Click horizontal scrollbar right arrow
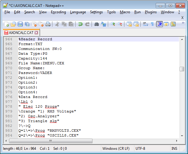188x154 pixels. click(177, 141)
